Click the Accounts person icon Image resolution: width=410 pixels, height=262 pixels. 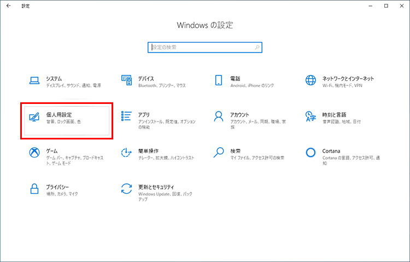(x=219, y=117)
